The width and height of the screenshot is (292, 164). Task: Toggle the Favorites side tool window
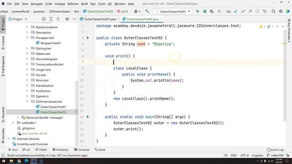(3, 136)
